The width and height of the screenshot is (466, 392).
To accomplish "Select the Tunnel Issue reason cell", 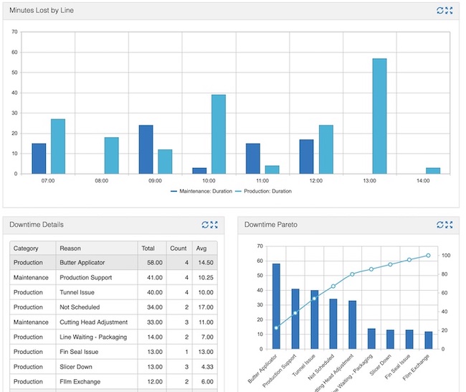I will pyautogui.click(x=97, y=292).
